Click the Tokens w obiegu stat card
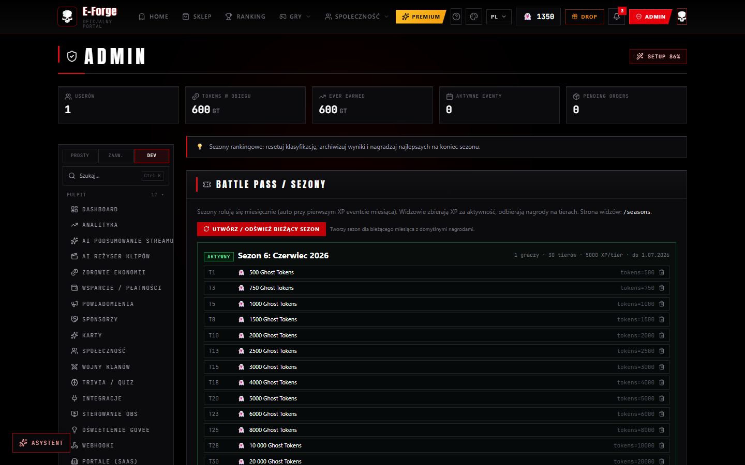 tap(245, 105)
